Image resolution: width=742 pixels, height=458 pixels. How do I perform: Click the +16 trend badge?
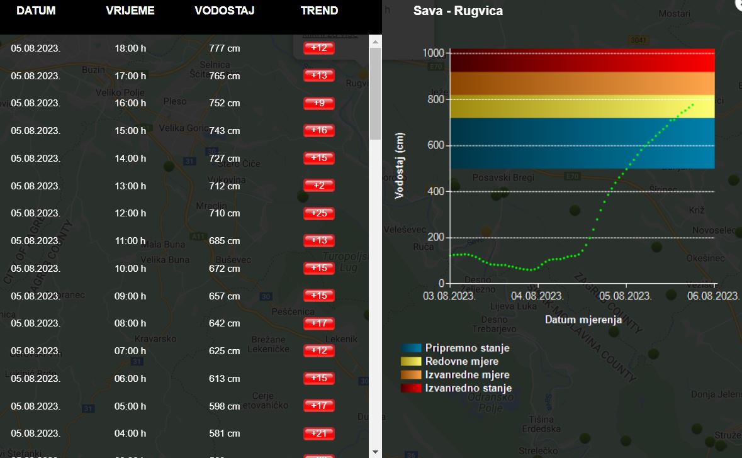(x=319, y=130)
